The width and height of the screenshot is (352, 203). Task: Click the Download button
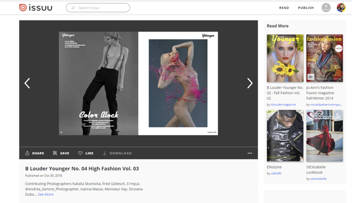click(x=117, y=153)
